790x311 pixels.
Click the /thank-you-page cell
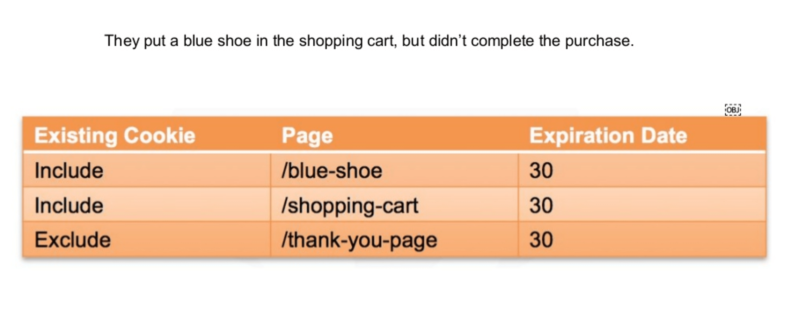tap(359, 240)
